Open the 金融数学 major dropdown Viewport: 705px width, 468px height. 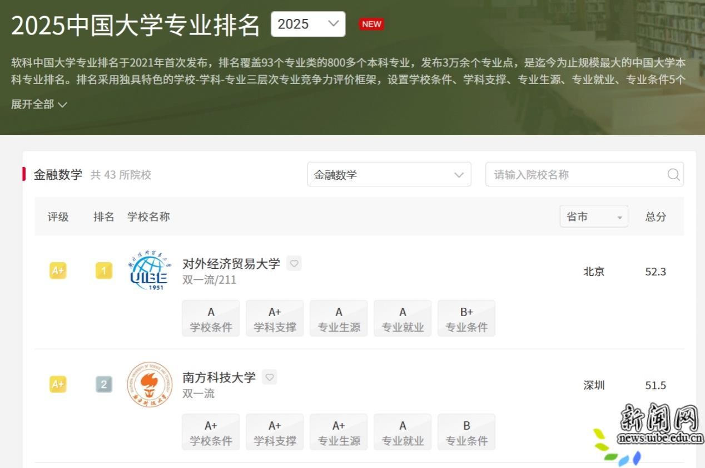click(x=389, y=175)
